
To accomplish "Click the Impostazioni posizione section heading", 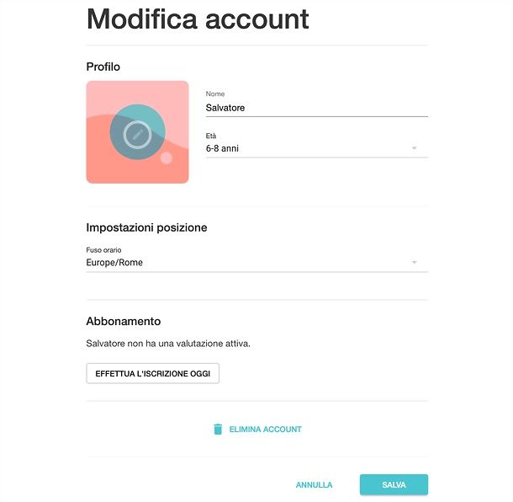I will (x=146, y=227).
